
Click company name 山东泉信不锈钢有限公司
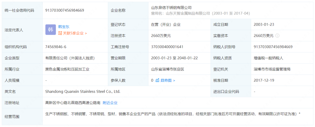(x=171, y=8)
